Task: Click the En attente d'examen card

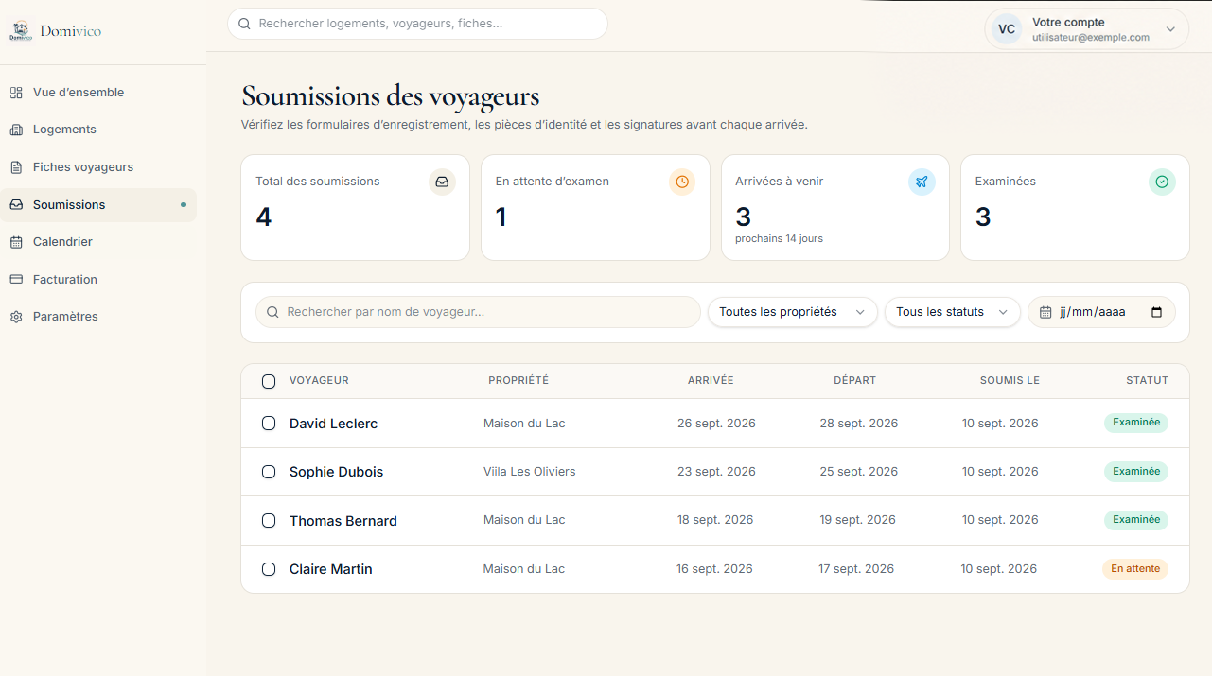Action: (595, 207)
